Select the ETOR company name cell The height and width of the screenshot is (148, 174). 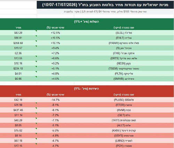pos(124,105)
